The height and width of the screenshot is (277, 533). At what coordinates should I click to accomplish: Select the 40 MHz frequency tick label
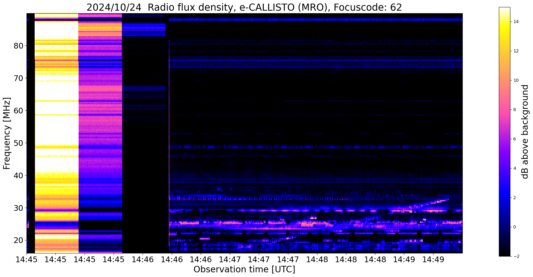tap(18, 175)
